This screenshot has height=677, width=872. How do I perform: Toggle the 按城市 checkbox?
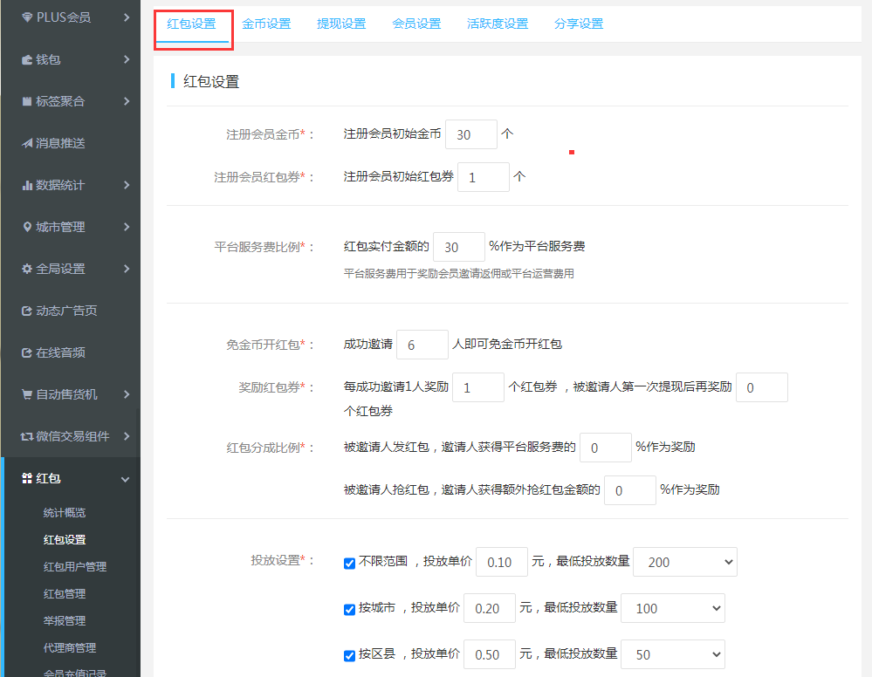350,609
